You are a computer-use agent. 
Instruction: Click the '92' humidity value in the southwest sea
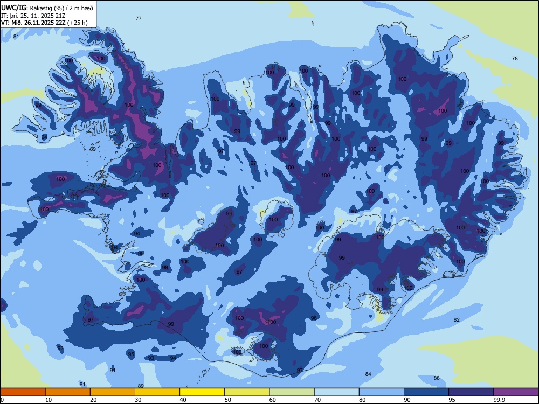coord(60,349)
